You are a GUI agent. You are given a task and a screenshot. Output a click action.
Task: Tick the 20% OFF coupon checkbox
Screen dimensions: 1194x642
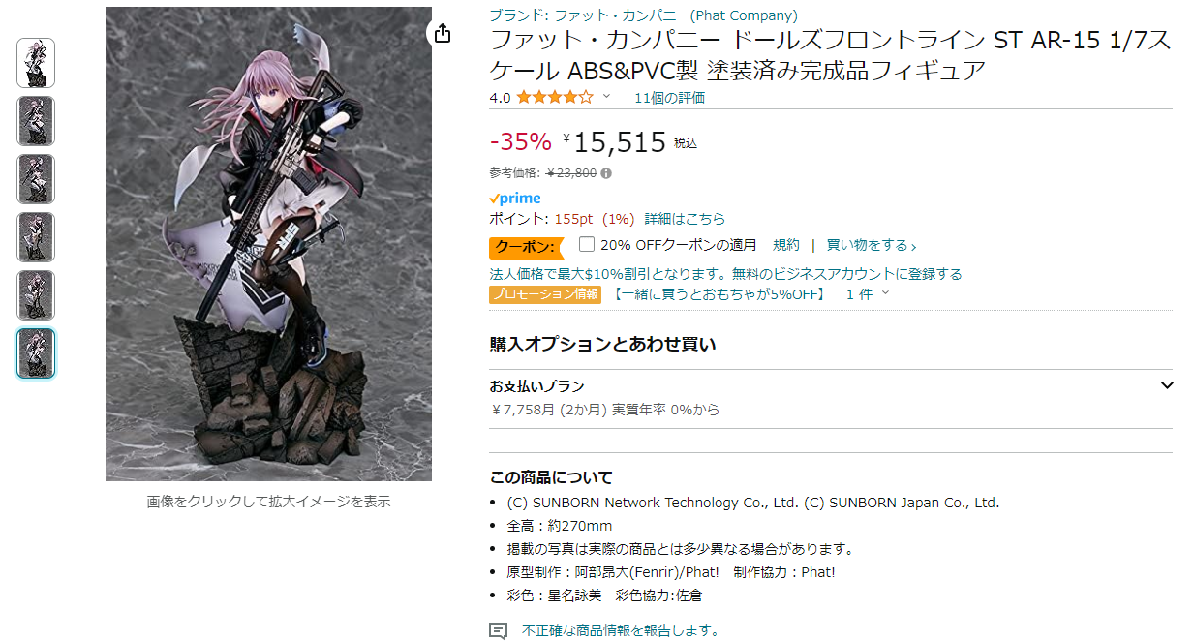[587, 244]
